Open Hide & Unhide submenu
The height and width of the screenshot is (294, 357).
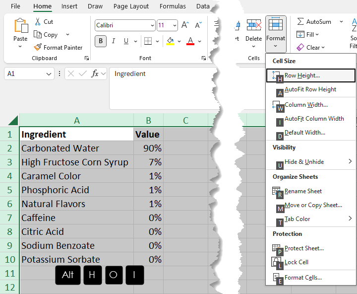pos(310,162)
